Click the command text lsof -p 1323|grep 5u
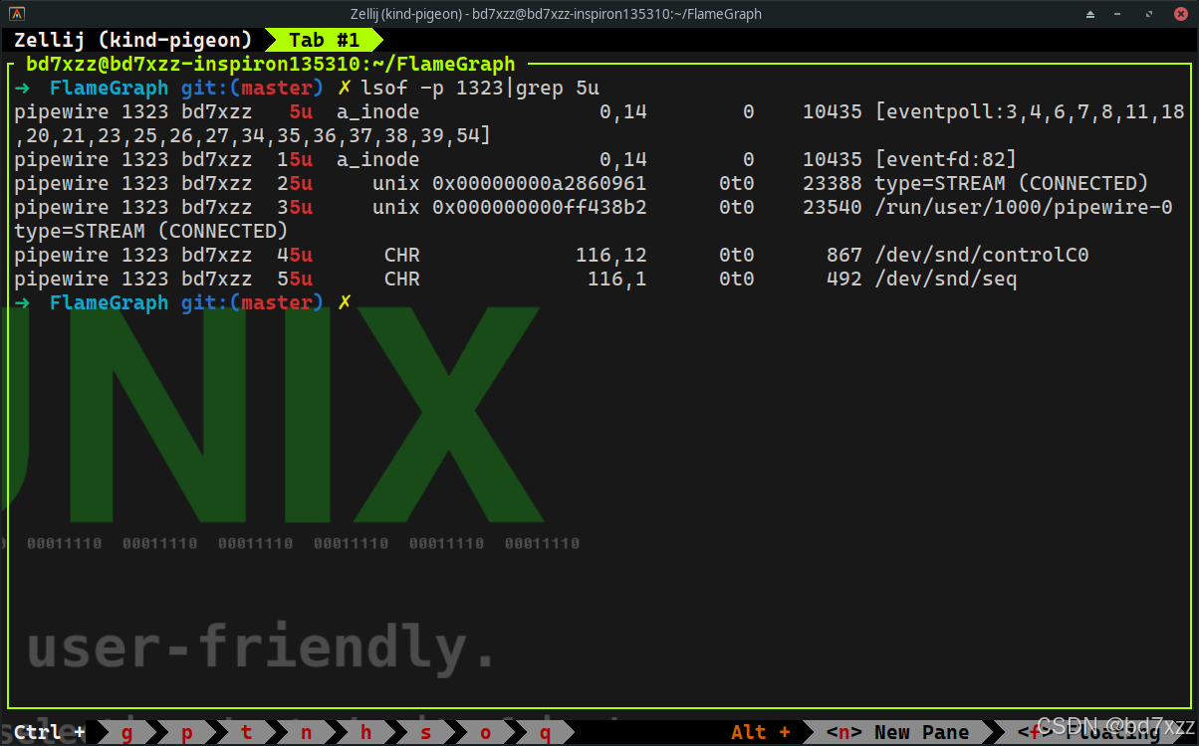 pos(480,89)
